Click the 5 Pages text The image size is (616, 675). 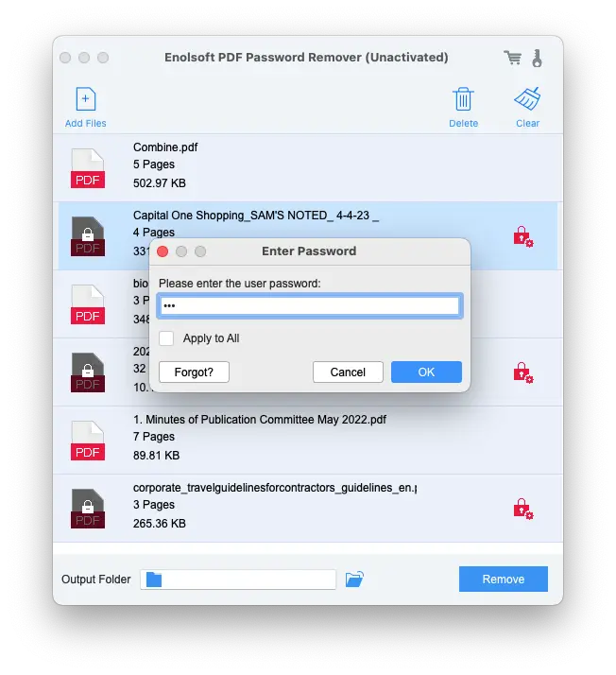point(154,164)
